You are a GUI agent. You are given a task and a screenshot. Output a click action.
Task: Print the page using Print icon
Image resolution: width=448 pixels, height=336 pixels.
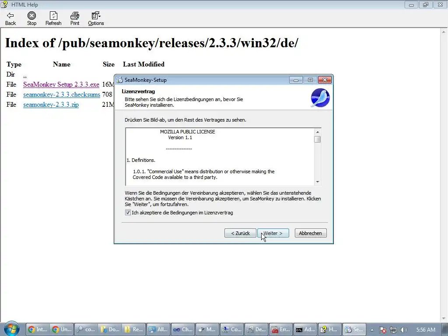(75, 19)
